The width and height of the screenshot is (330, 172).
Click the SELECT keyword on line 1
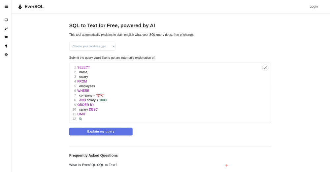(x=83, y=67)
